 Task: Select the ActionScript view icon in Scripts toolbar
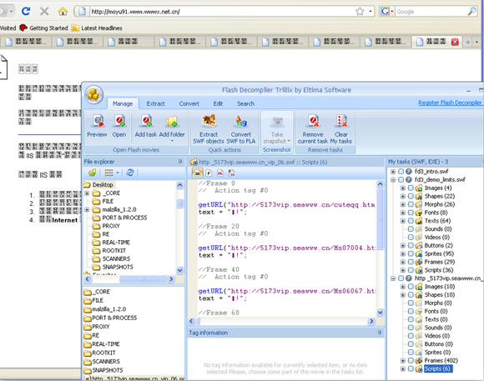coord(198,173)
